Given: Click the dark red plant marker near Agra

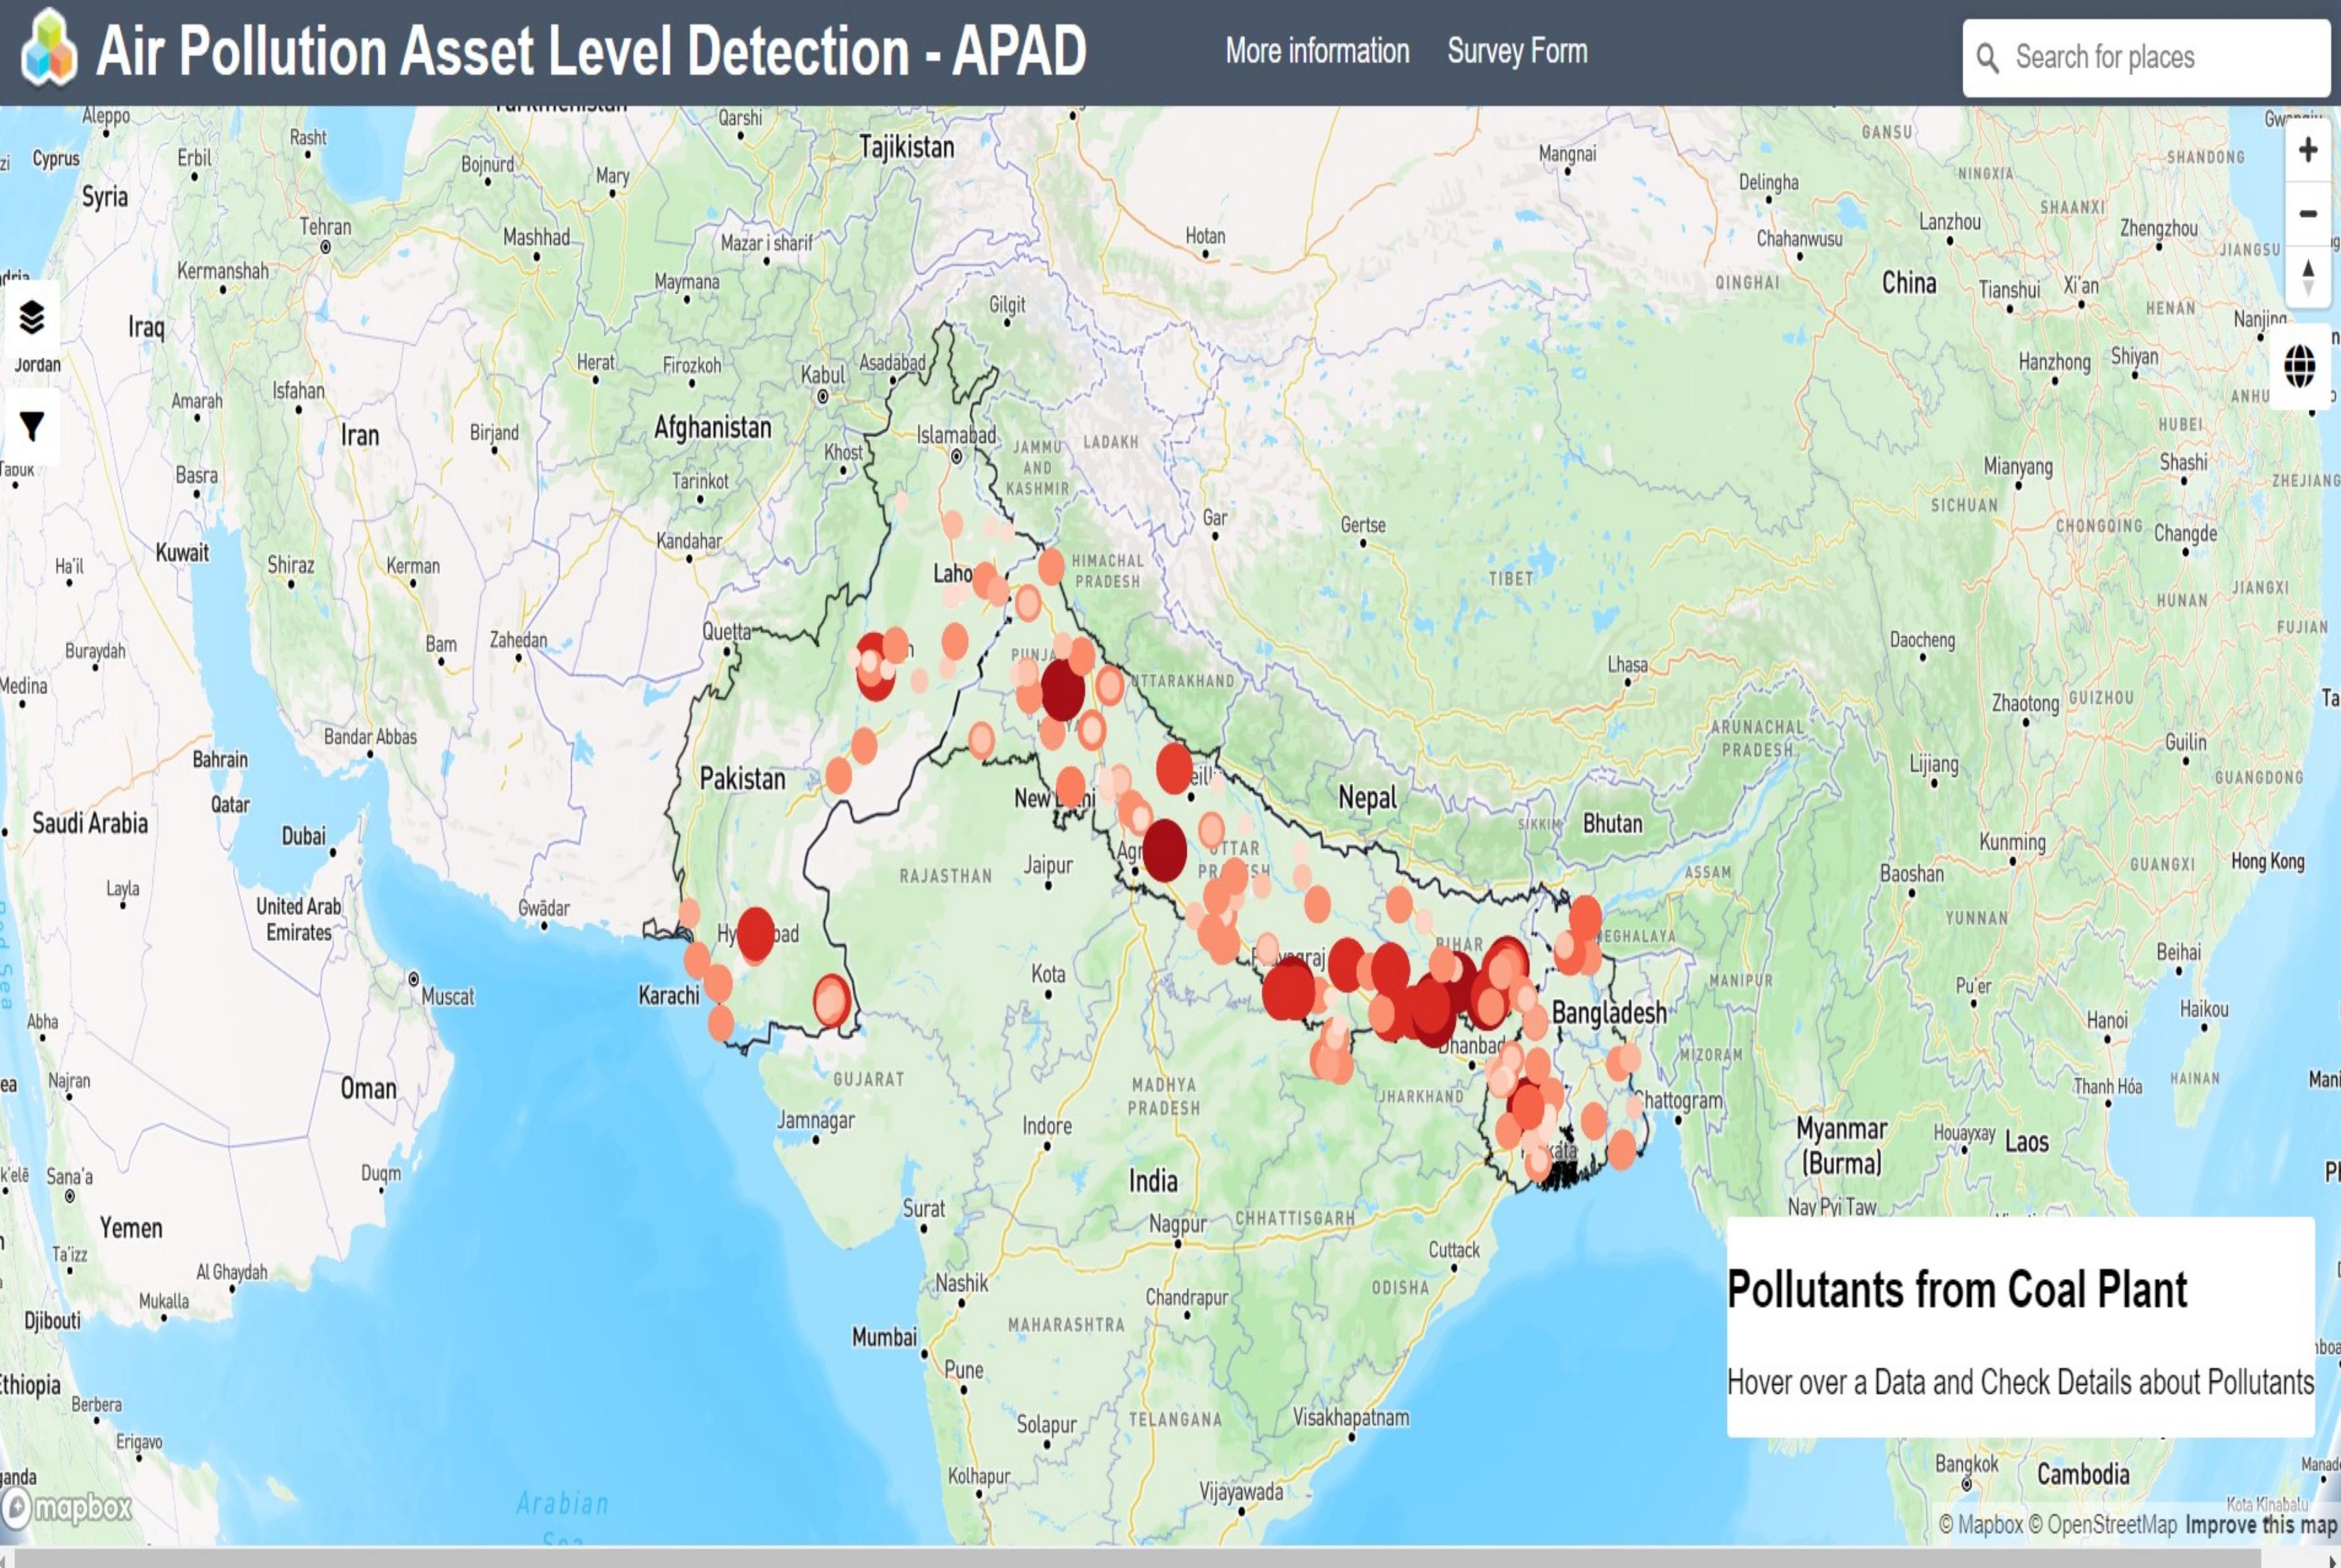Looking at the screenshot, I should pos(1164,850).
